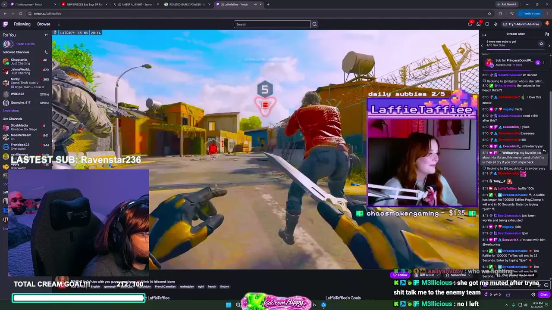This screenshot has height=310, width=552.
Task: Open the MeesterKeem IRL stream
Action: (x=25, y=137)
